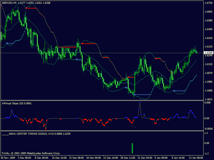Click the 10 Dec 16:00 time label
The image size is (214, 160).
tap(59, 158)
